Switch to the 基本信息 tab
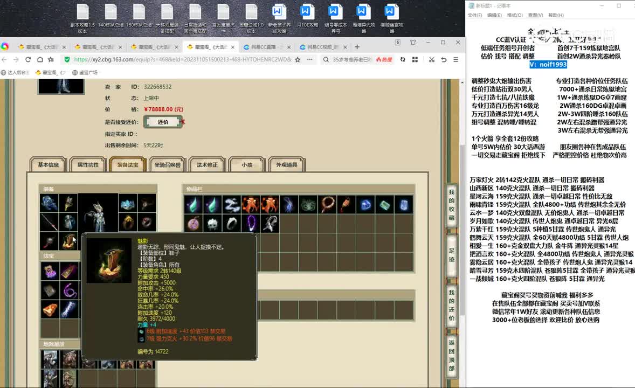Viewport: 635px width, 388px height. pos(48,165)
